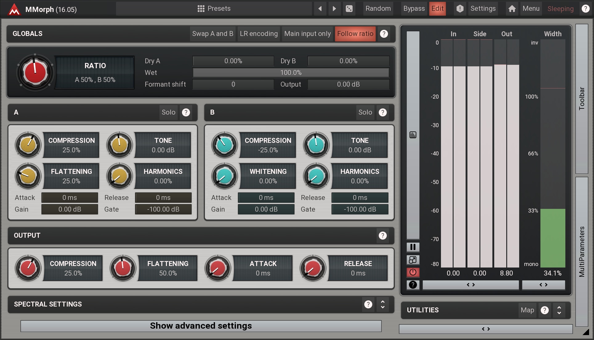Click B Release 0 ms field
Viewport: 594px width, 340px height.
coord(360,197)
